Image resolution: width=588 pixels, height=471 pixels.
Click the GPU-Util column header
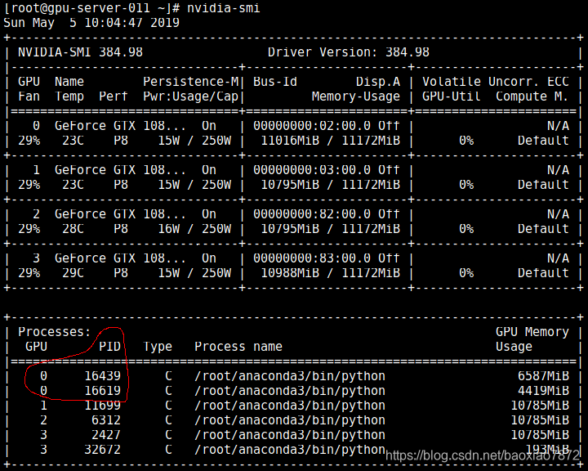[x=452, y=96]
